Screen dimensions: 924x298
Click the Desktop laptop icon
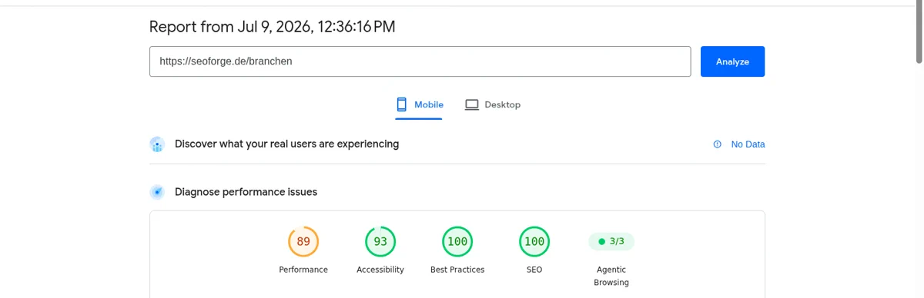pyautogui.click(x=472, y=104)
